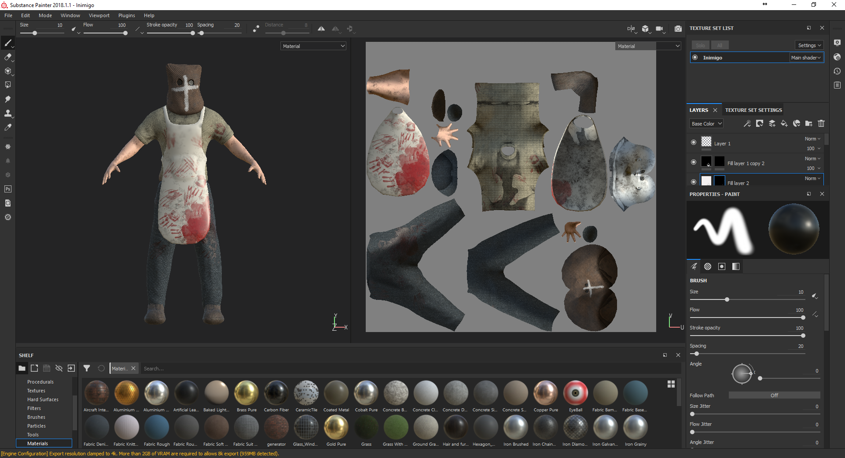Open left viewport Material dropdown
The height and width of the screenshot is (458, 845).
(313, 46)
